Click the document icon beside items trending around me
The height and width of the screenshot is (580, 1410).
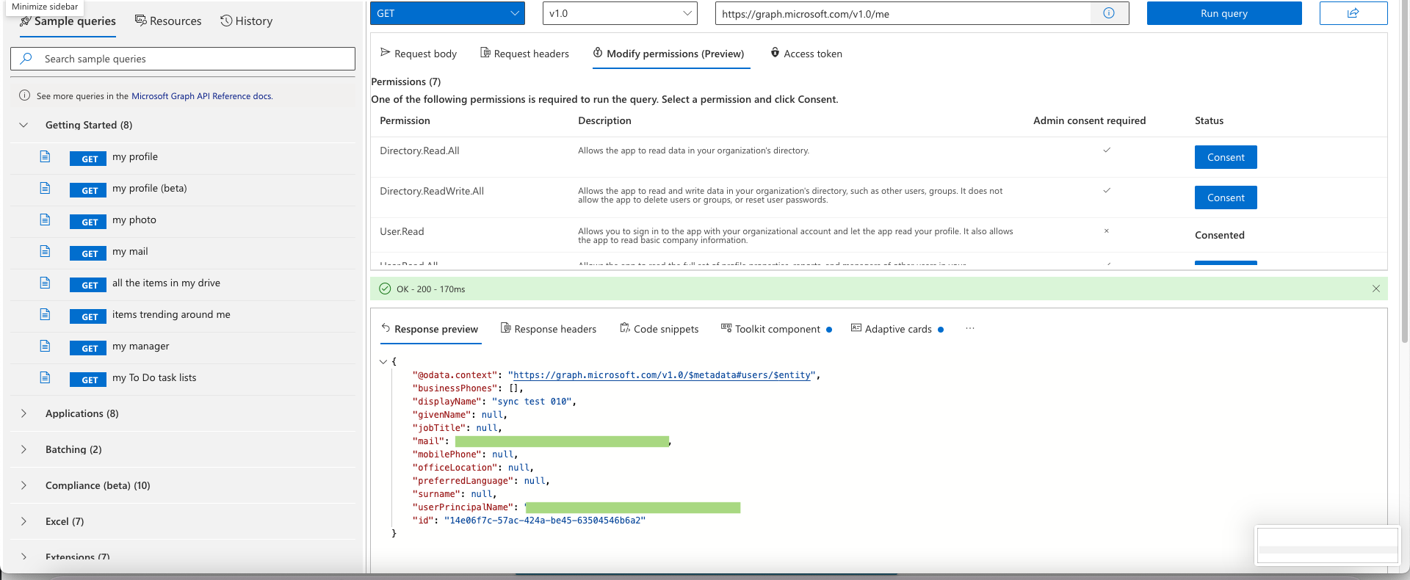(x=45, y=314)
